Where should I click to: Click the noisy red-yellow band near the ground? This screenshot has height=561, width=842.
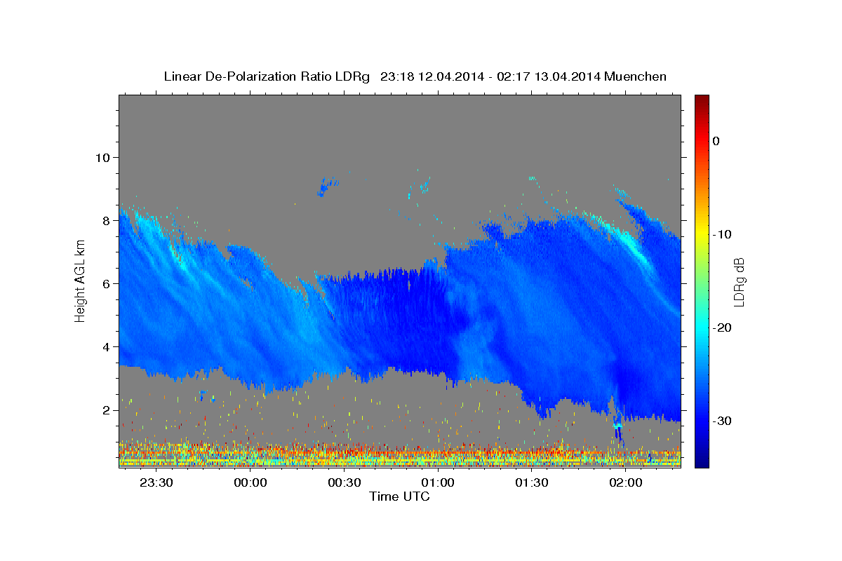[x=400, y=454]
